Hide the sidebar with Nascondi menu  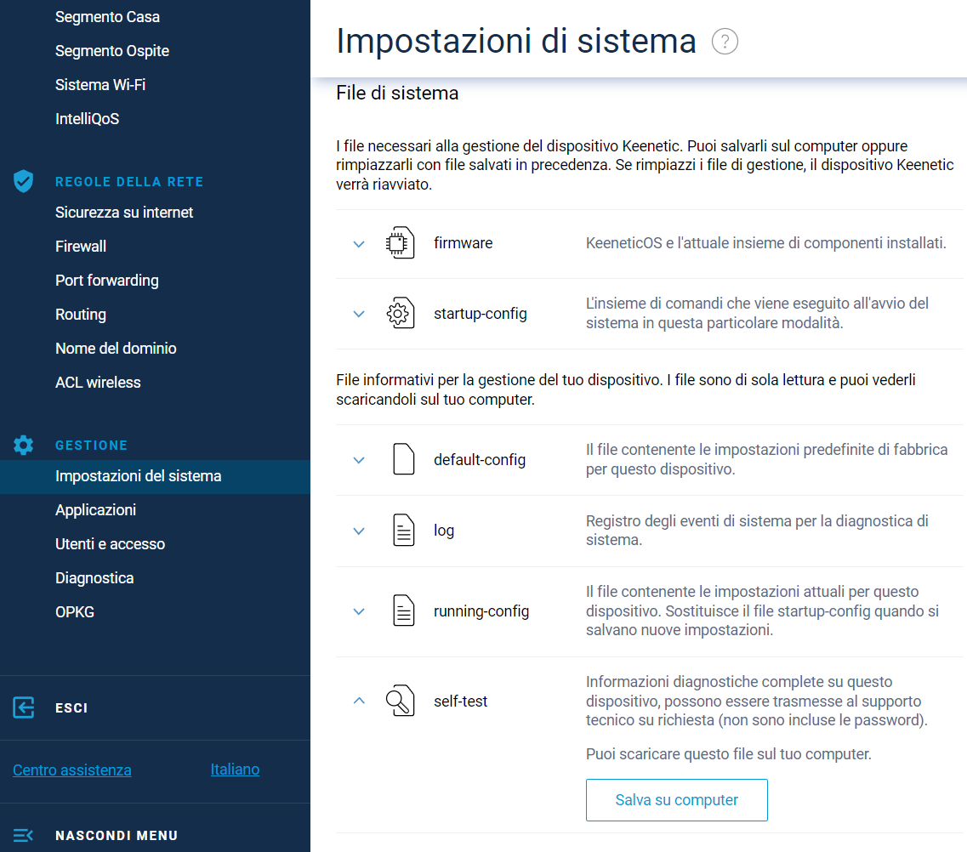[117, 835]
